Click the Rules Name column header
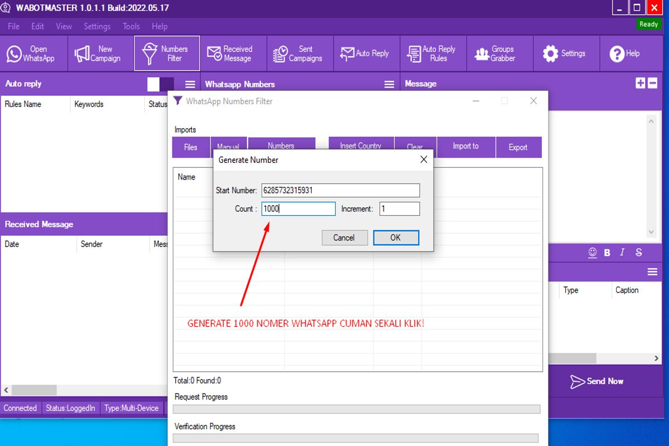The width and height of the screenshot is (669, 446). pyautogui.click(x=23, y=104)
